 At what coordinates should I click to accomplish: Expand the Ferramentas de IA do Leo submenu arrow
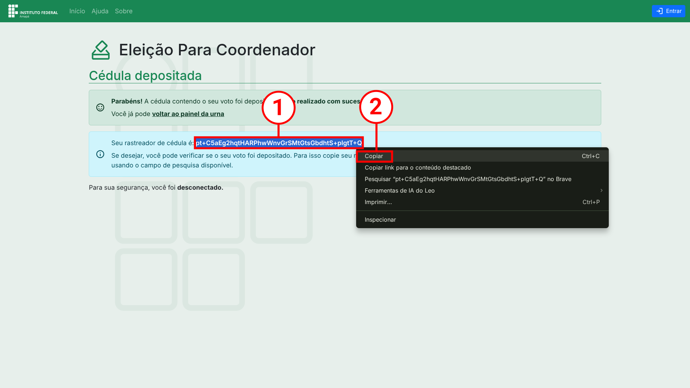[x=601, y=190]
